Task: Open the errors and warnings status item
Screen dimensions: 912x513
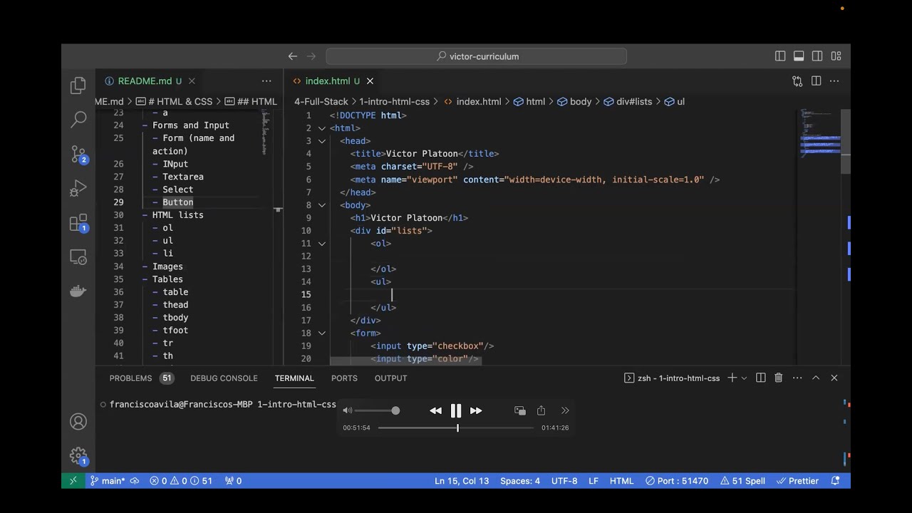Action: [181, 481]
